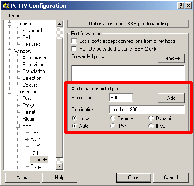Select the Remote forwarding radio button
The image size is (194, 186).
coord(113,118)
